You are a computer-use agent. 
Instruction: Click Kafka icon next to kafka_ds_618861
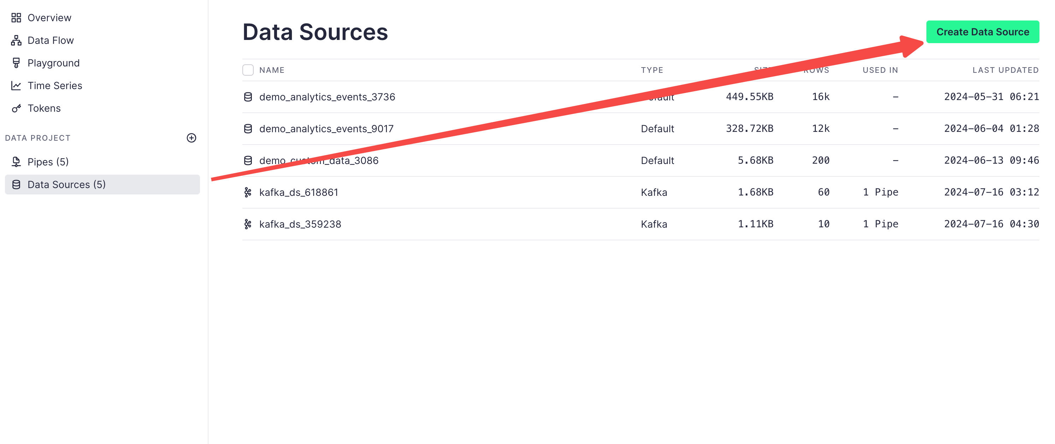coord(248,192)
